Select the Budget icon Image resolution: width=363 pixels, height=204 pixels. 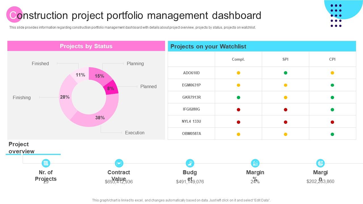(x=190, y=163)
